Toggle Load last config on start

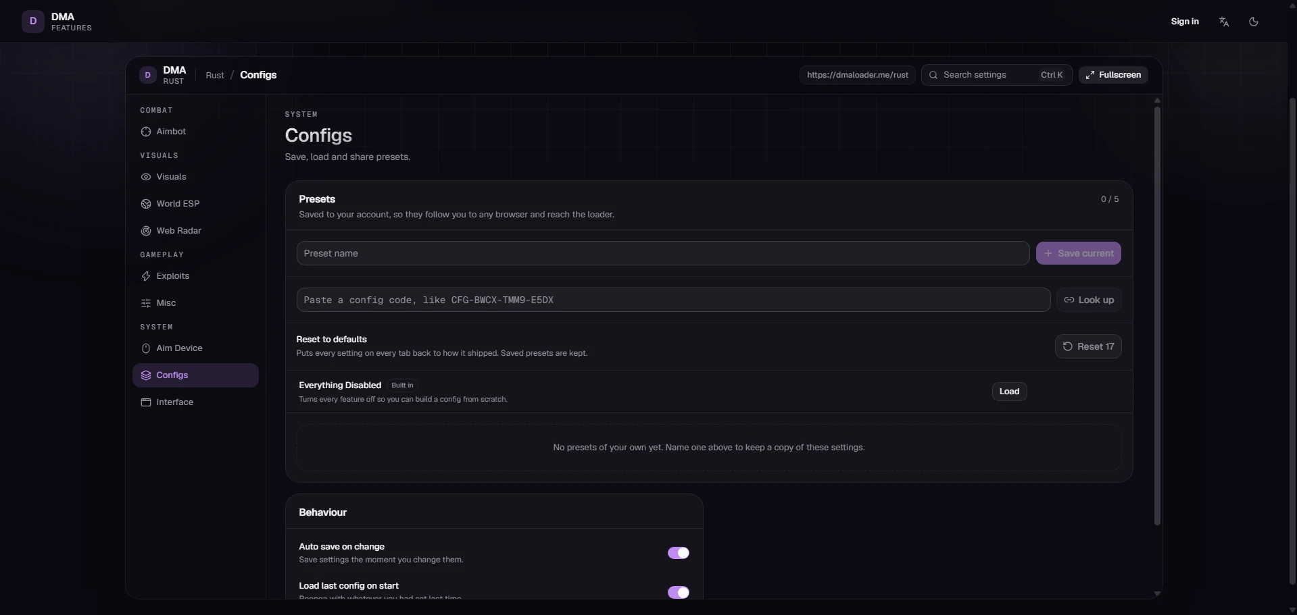coord(679,592)
